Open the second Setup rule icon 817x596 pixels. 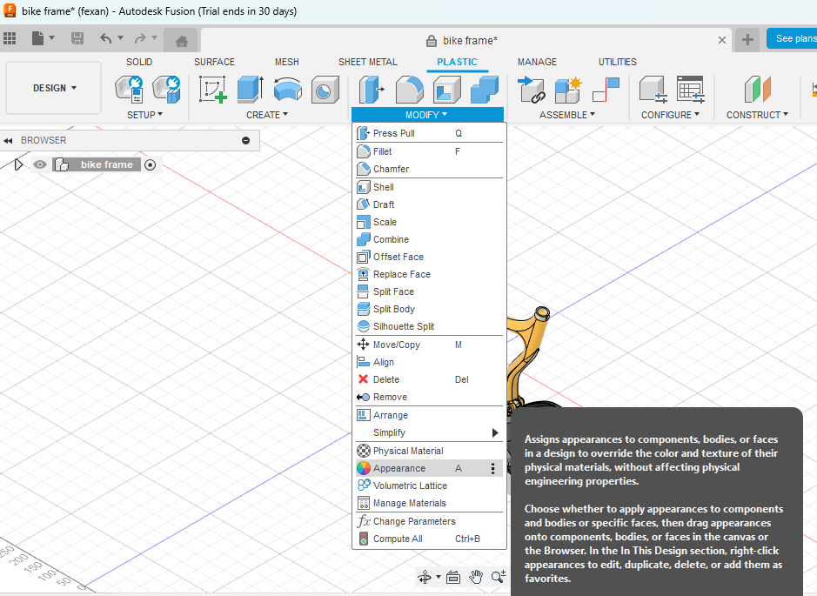(x=167, y=89)
